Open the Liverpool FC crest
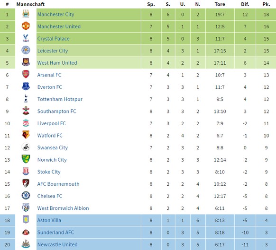The image size is (276, 250). (x=26, y=123)
